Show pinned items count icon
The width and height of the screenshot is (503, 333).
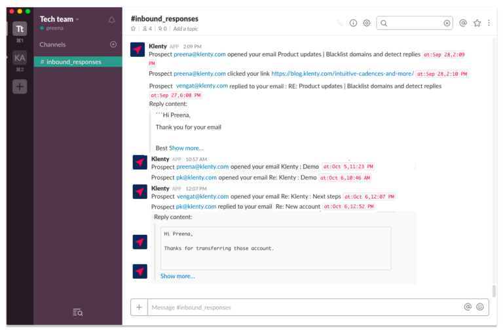click(x=162, y=29)
